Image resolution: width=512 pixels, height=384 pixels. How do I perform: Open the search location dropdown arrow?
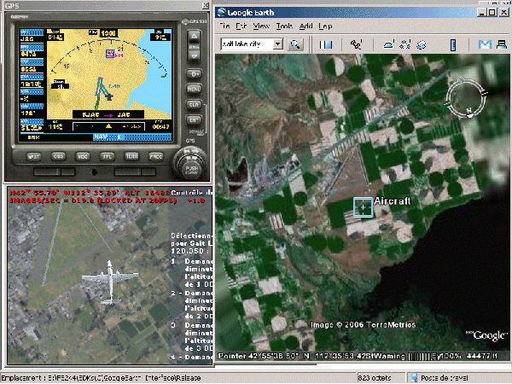[278, 44]
